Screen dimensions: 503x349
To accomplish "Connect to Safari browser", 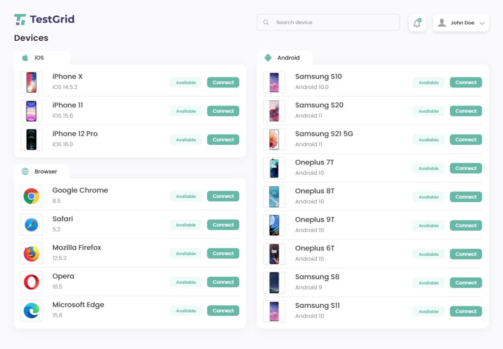I will coord(223,225).
